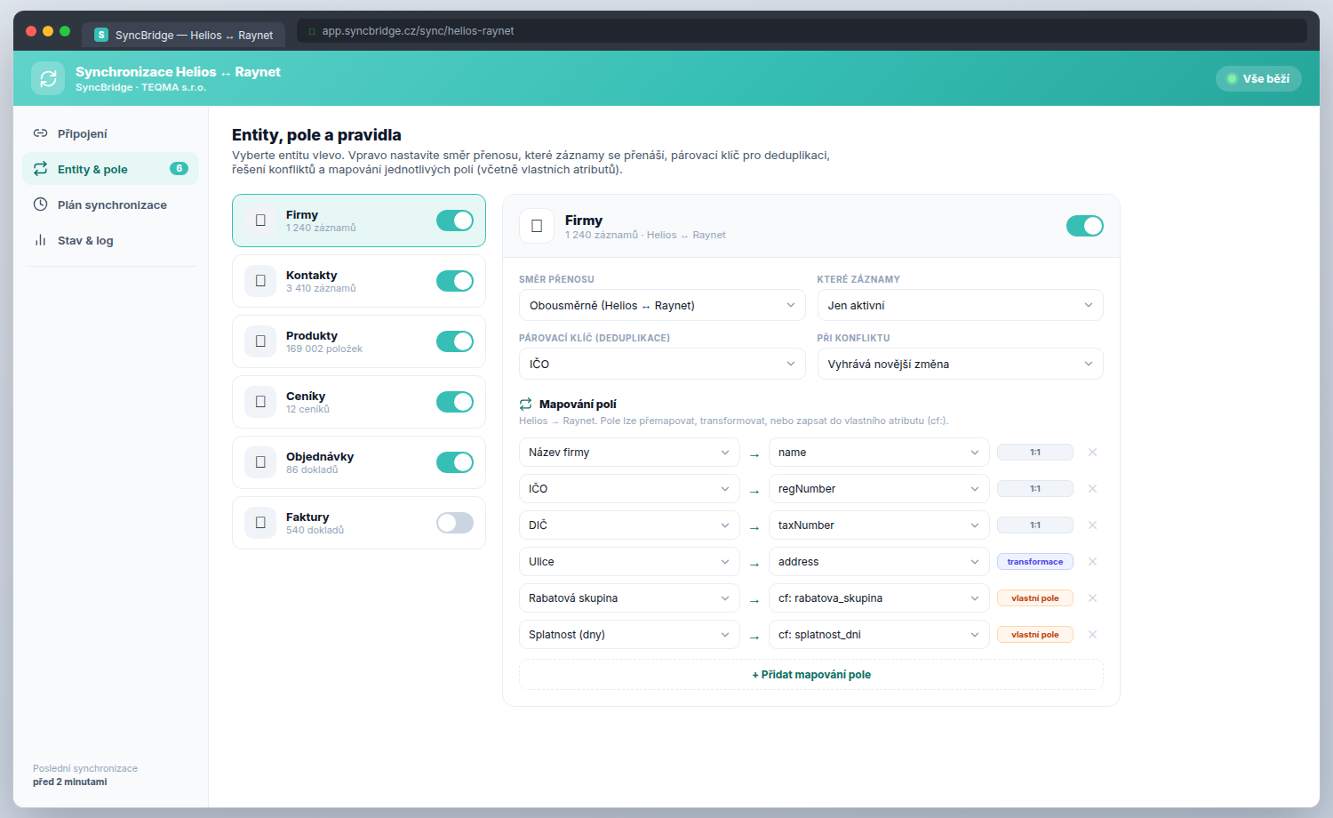Change the regNumber target field dropdown
Image resolution: width=1333 pixels, height=818 pixels.
[879, 489]
